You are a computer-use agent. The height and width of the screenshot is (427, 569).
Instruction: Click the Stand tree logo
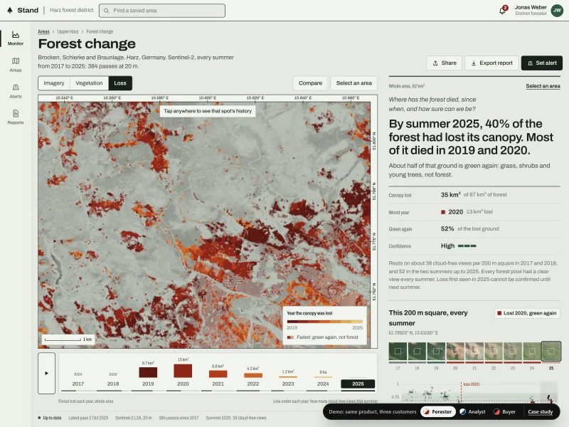click(10, 10)
